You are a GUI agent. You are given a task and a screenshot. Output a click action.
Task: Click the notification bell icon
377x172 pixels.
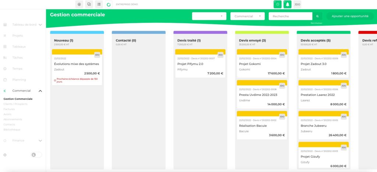pyautogui.click(x=288, y=4)
